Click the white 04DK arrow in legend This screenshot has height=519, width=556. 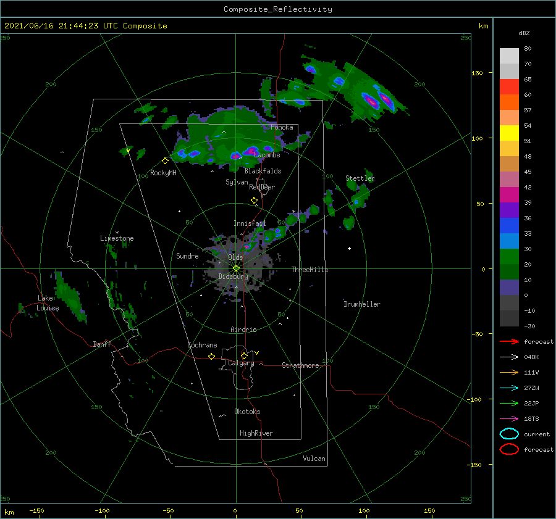(x=509, y=357)
